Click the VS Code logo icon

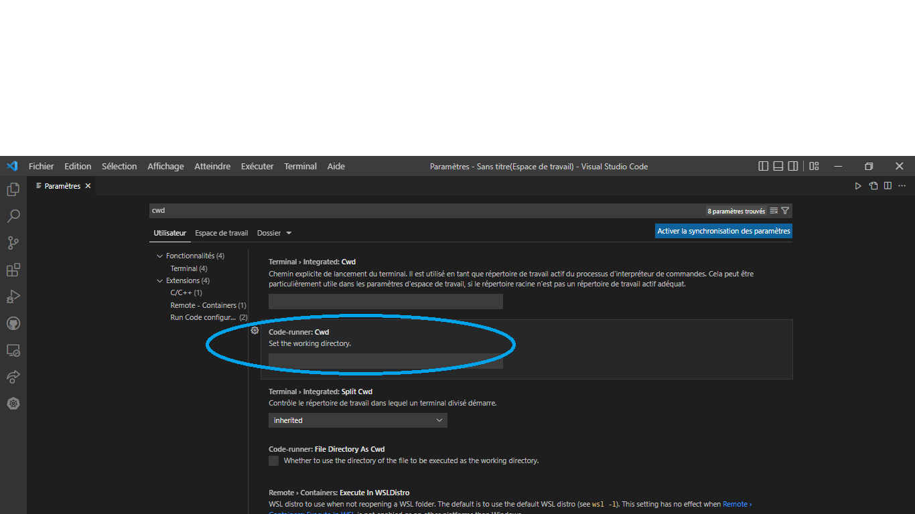[12, 166]
